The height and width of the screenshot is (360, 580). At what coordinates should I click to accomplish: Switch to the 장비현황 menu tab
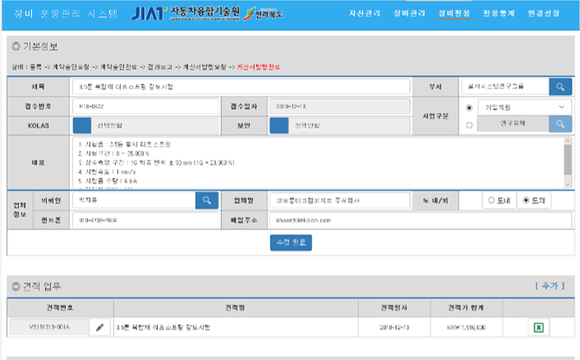click(x=454, y=14)
